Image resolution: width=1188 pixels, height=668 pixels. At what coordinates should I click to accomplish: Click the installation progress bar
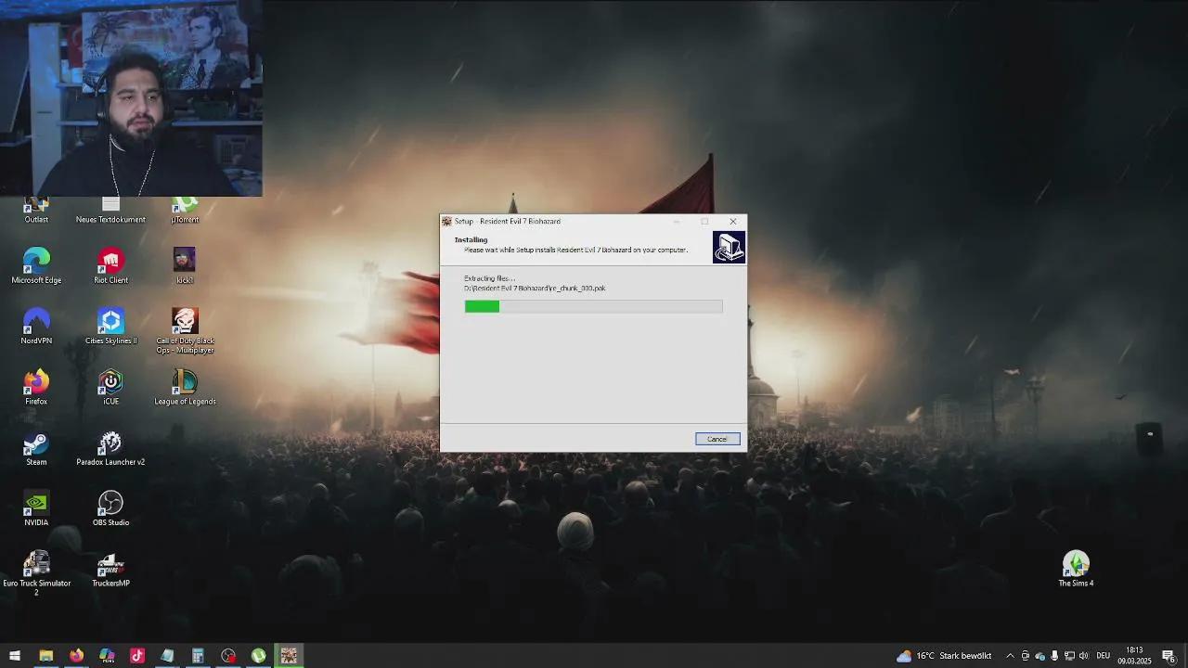coord(593,306)
